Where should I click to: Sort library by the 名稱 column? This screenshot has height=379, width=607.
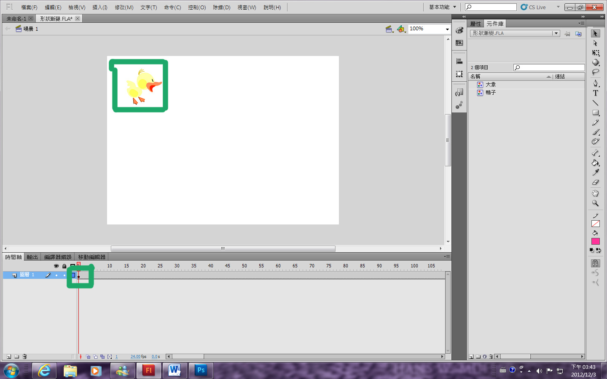[x=510, y=76]
